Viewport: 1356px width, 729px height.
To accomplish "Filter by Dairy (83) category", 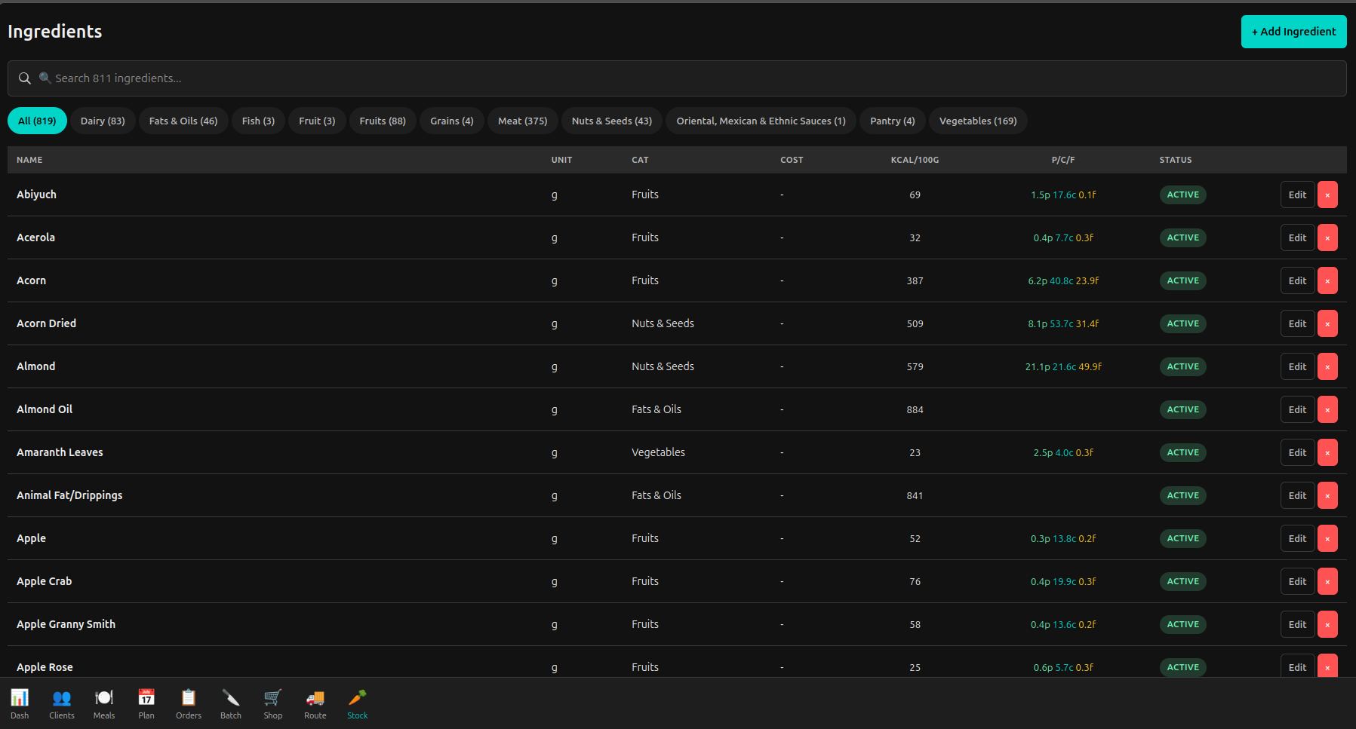I will click(103, 121).
